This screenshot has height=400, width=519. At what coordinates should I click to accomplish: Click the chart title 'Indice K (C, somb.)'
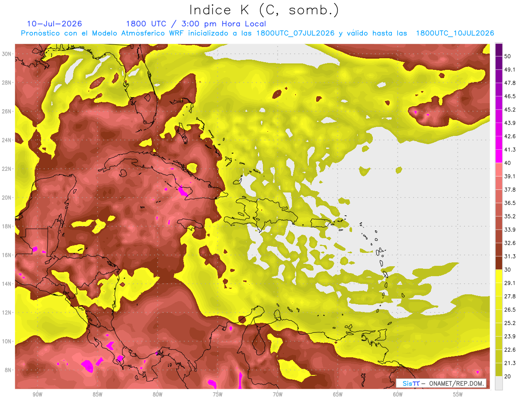pyautogui.click(x=264, y=10)
